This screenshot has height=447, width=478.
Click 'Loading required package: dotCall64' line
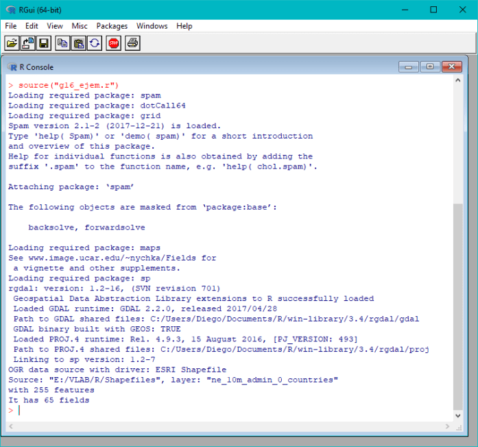coord(97,106)
